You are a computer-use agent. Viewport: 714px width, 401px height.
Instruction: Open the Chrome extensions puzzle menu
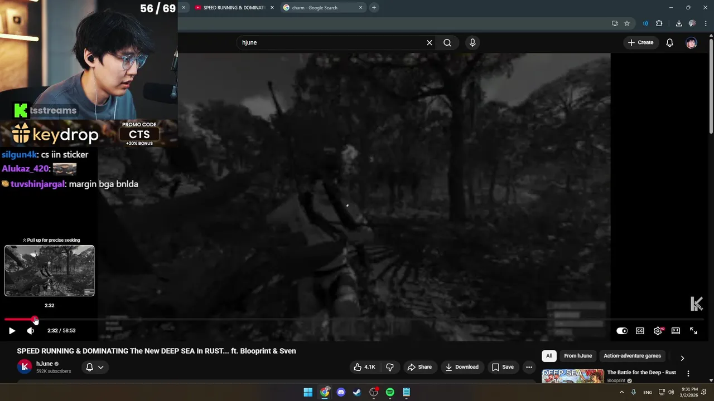click(659, 23)
